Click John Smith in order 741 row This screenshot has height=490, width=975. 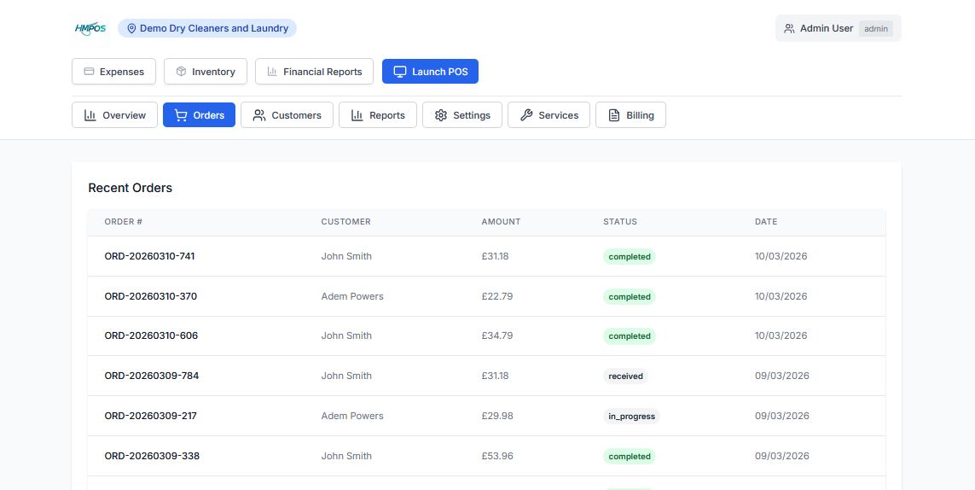(346, 256)
